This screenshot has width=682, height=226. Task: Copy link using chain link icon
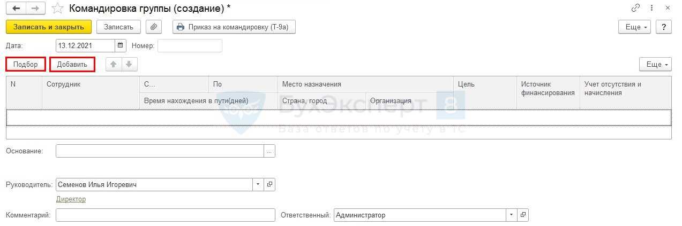(x=636, y=9)
